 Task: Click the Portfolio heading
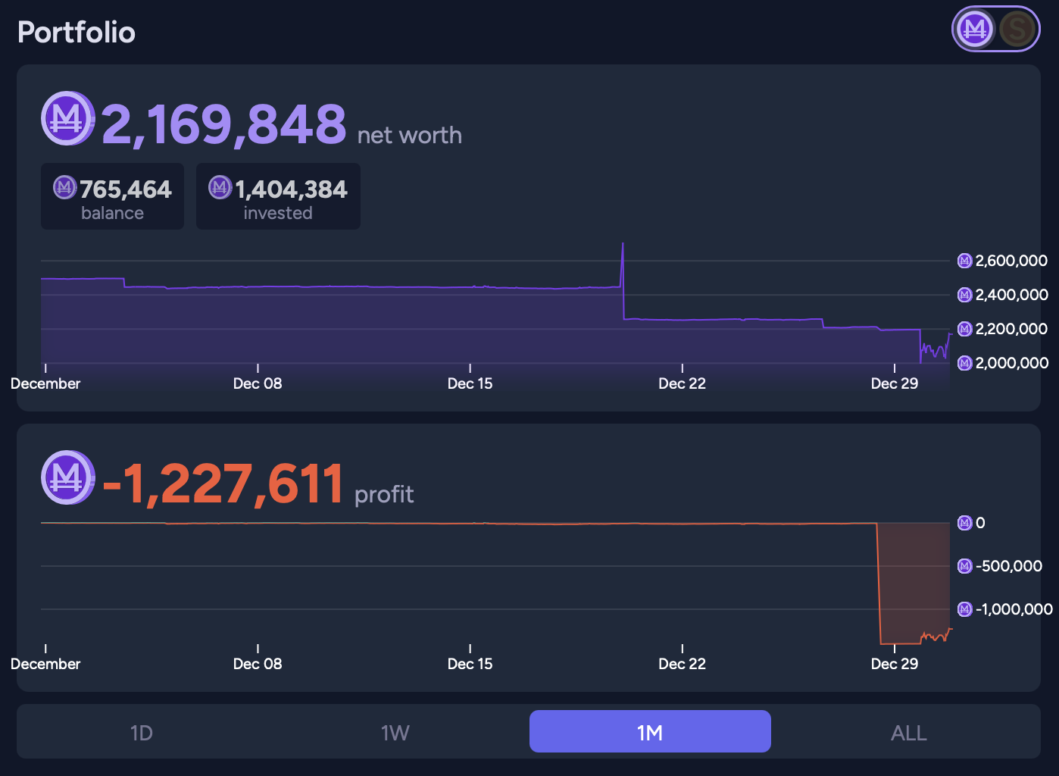click(77, 33)
